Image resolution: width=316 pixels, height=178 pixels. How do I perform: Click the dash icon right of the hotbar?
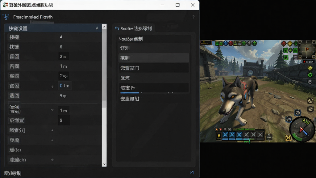click(x=269, y=137)
